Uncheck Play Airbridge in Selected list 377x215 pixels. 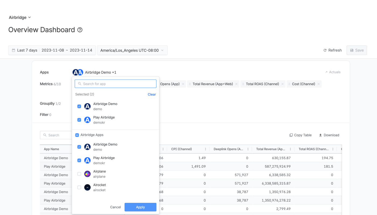[79, 120]
